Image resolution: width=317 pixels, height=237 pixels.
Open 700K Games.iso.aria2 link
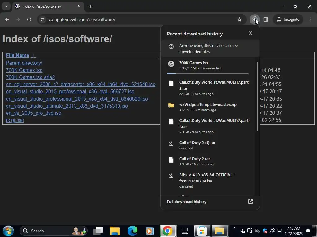[30, 77]
